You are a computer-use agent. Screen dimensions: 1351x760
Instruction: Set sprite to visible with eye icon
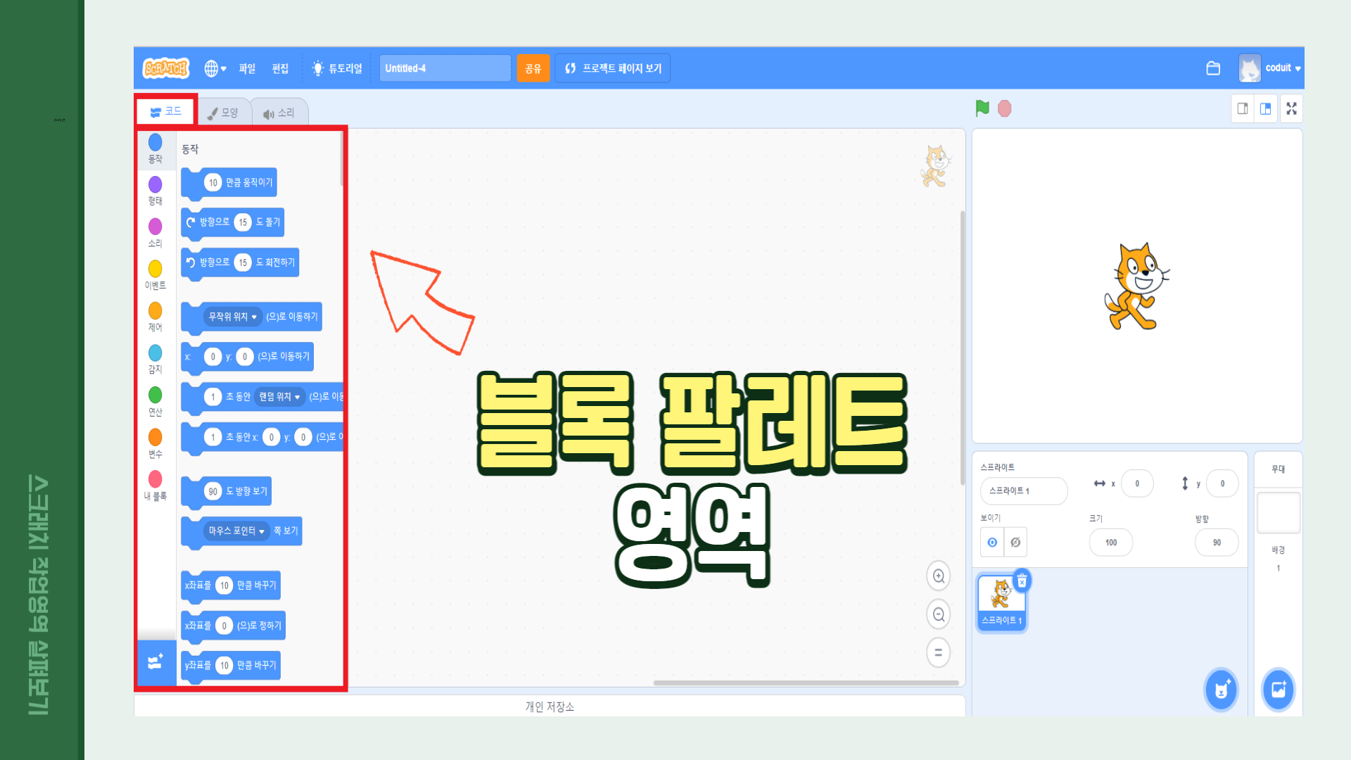coord(992,543)
